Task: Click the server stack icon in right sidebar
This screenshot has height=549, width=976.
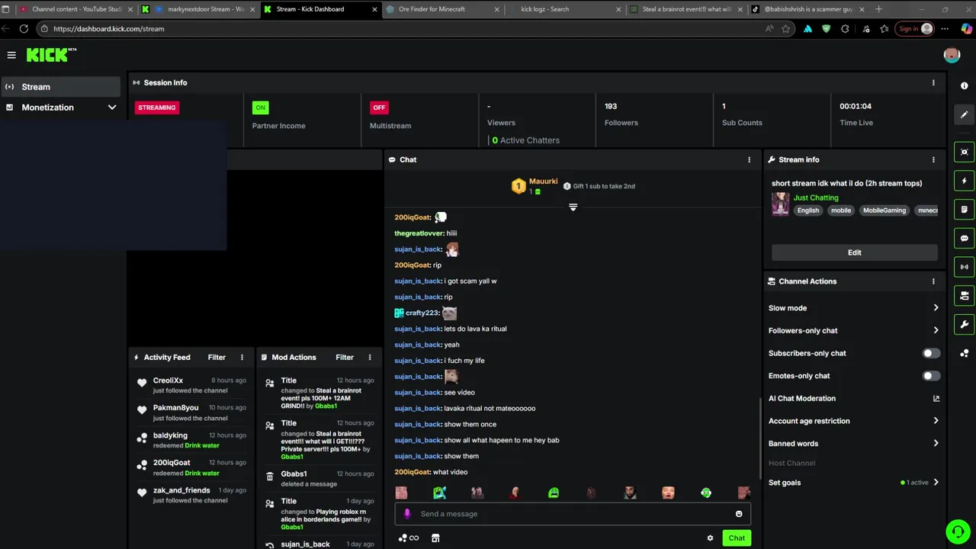Action: (x=965, y=296)
